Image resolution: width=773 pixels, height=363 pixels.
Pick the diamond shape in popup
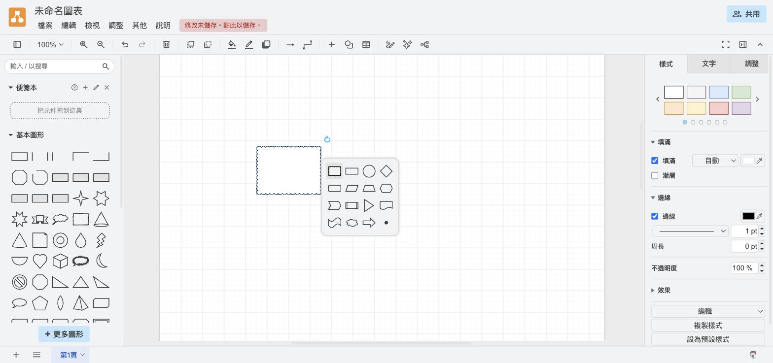(x=386, y=171)
